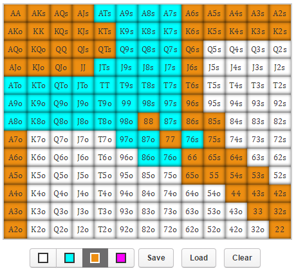
Task: Select the TT pocket pair cell
Action: tap(105, 86)
